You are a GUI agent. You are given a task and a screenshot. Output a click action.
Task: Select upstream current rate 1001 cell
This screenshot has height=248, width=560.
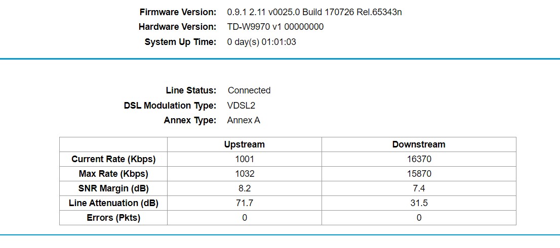point(244,159)
